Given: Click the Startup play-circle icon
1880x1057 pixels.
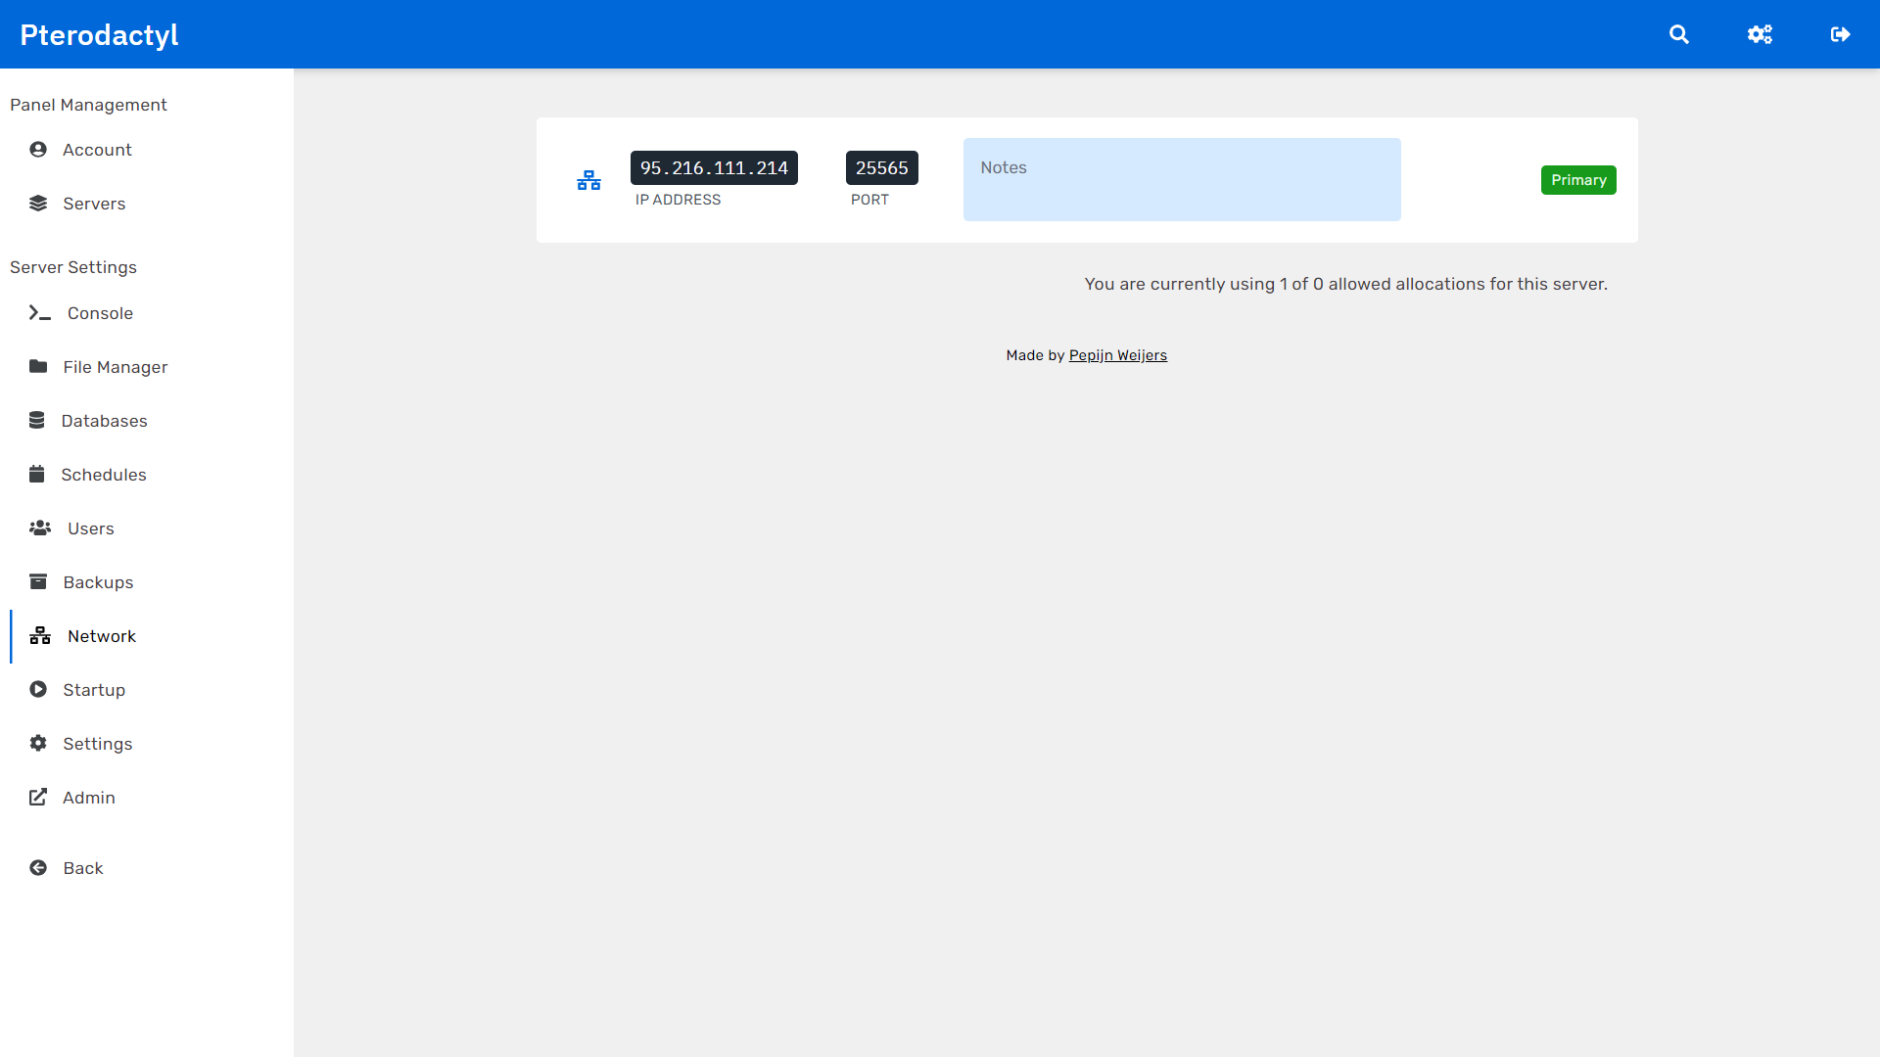Looking at the screenshot, I should (38, 690).
